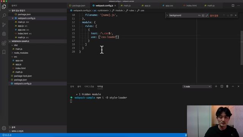Viewport: 243px width, 137px height.
Task: Open package-lock.json in file tree
Action: 23,76
